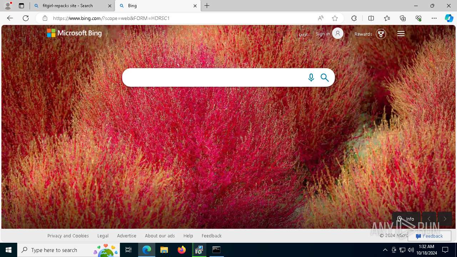The image size is (457, 257).
Task: Open network tray icon
Action: click(x=402, y=250)
